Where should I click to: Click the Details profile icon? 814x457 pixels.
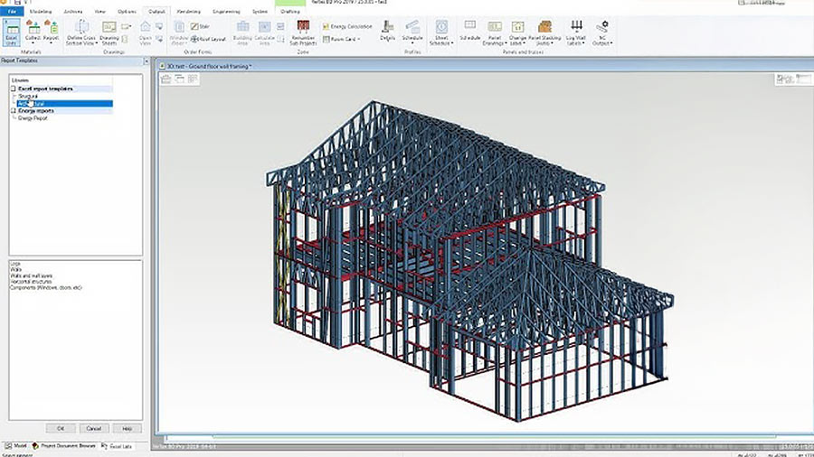pyautogui.click(x=387, y=28)
